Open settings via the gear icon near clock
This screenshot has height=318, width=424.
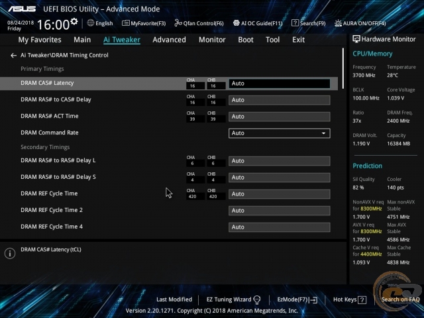point(74,21)
